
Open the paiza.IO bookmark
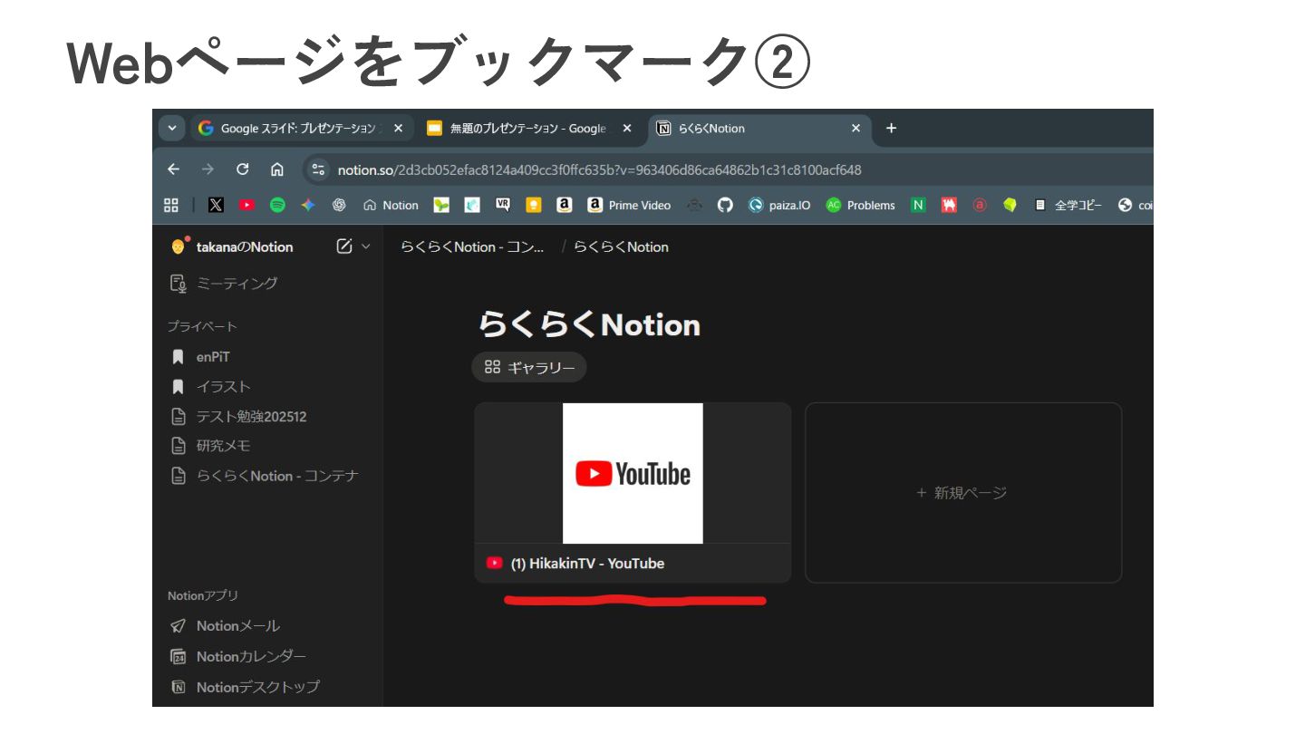click(x=779, y=206)
